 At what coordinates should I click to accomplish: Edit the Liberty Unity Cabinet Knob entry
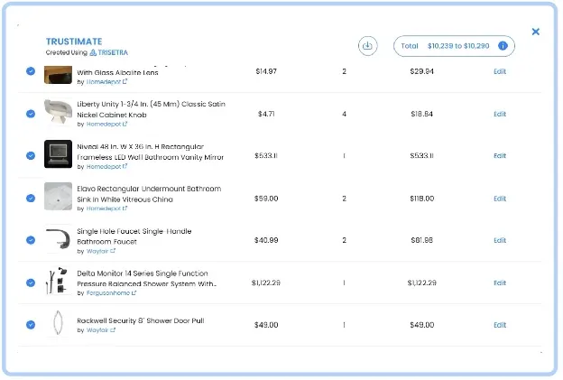pos(500,115)
